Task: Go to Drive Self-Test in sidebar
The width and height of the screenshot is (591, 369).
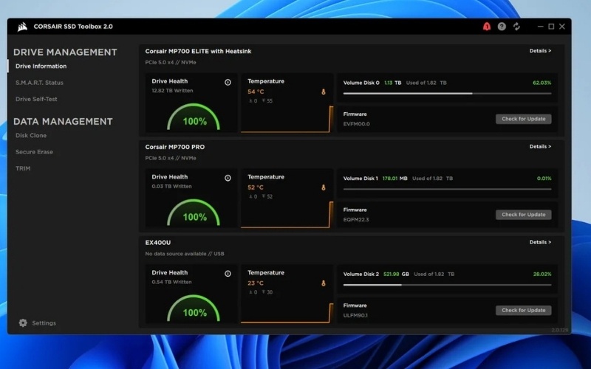Action: (36, 99)
